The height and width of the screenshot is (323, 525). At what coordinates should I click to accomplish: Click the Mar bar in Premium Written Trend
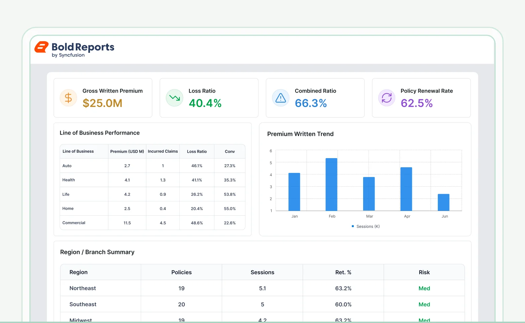click(x=369, y=194)
